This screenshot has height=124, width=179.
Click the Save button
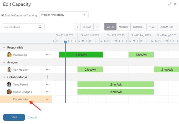pos(14,117)
